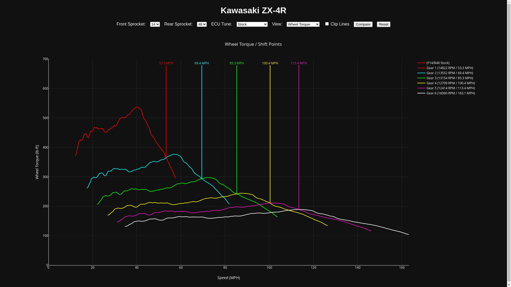Image resolution: width=511 pixels, height=287 pixels.
Task: Open the Front Sprocket dropdown
Action: pos(155,24)
